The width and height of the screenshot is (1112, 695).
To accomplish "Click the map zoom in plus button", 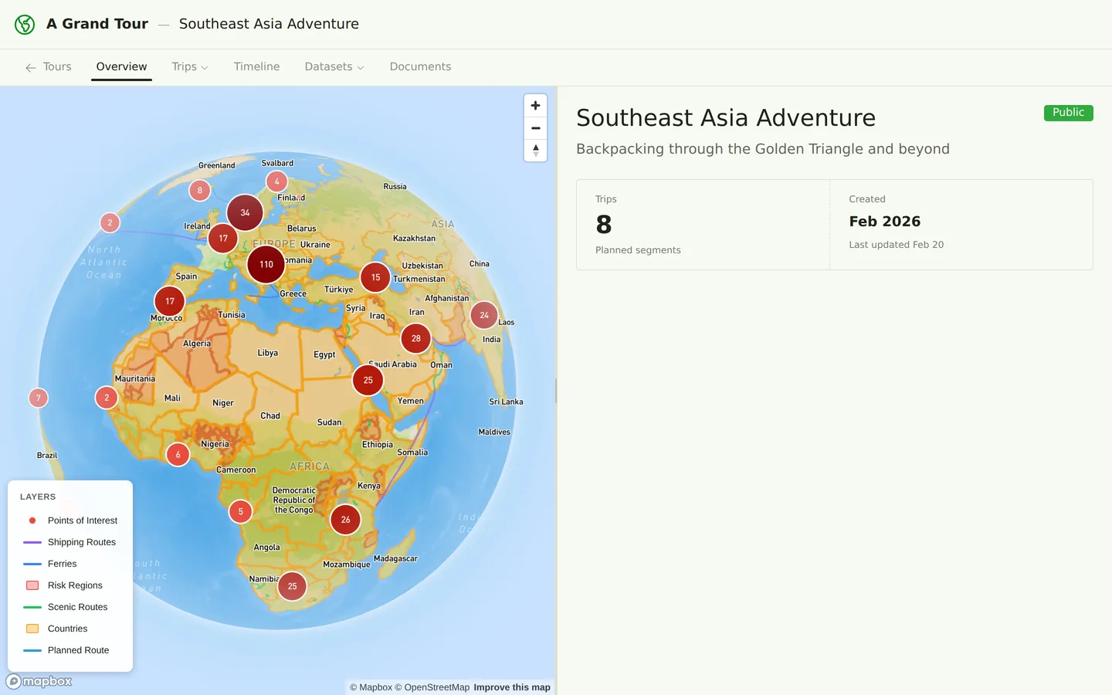I will [x=535, y=106].
